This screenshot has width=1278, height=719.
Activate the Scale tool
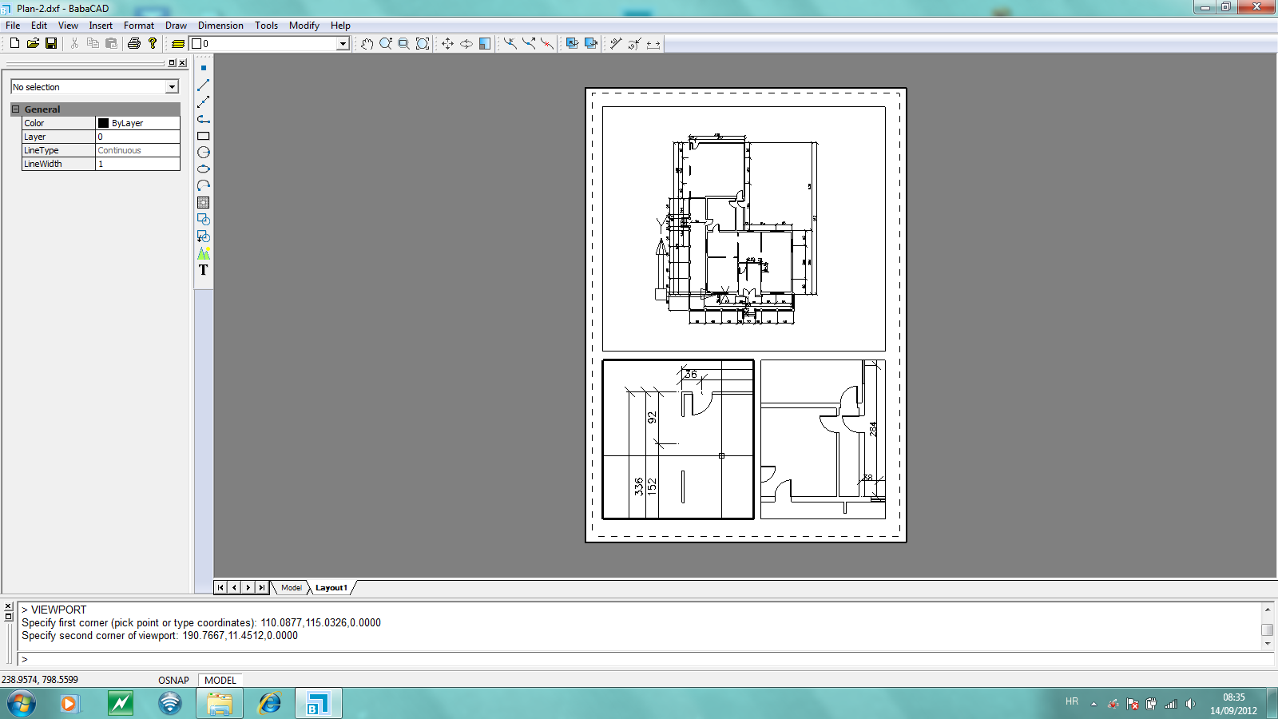point(485,43)
